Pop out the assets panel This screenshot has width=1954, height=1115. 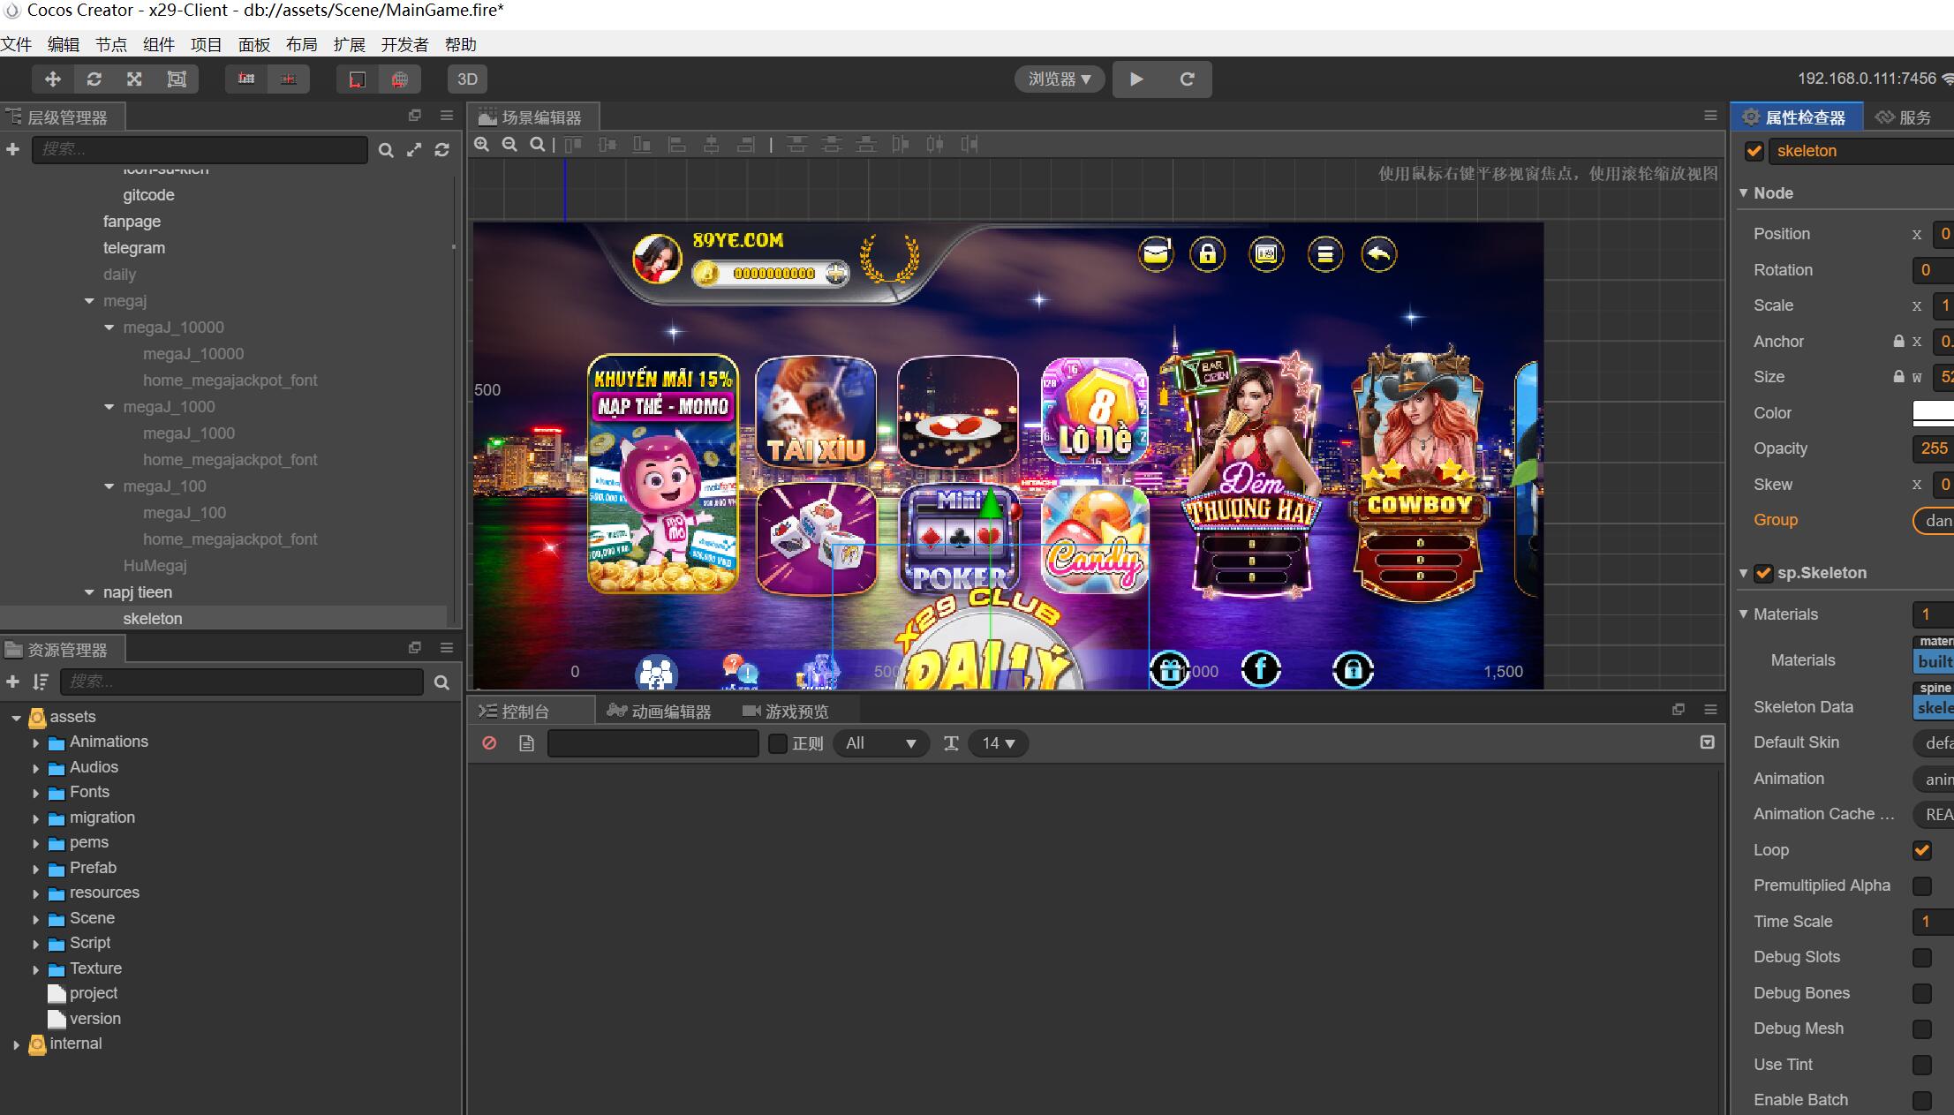click(415, 648)
